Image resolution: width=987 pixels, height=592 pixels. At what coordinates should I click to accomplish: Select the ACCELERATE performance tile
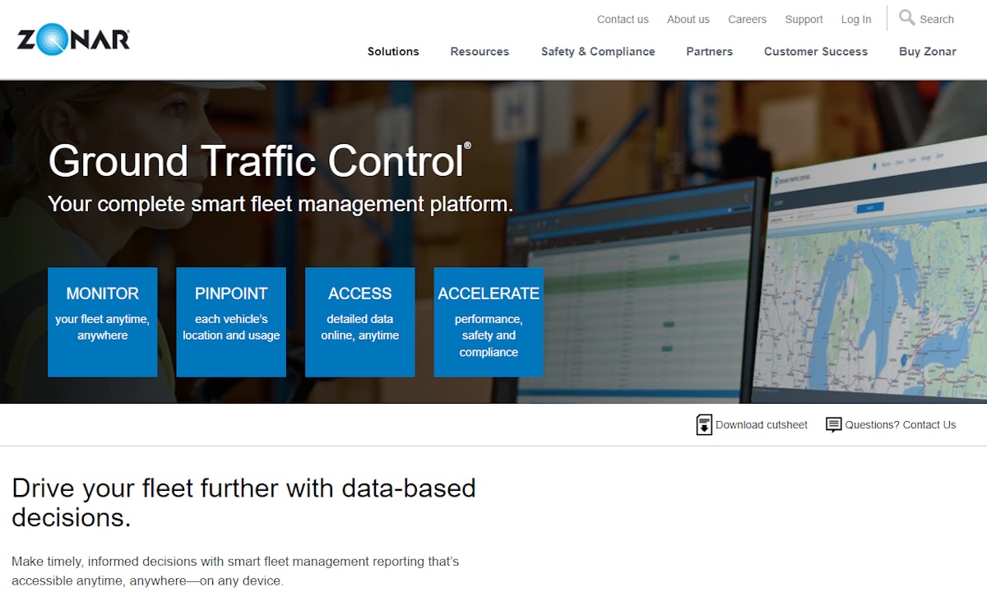coord(489,321)
